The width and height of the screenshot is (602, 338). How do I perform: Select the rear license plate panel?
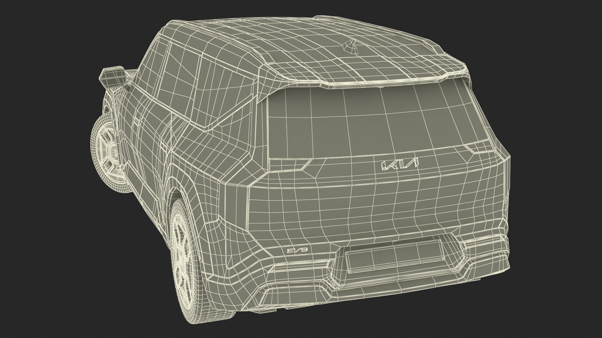(395, 257)
